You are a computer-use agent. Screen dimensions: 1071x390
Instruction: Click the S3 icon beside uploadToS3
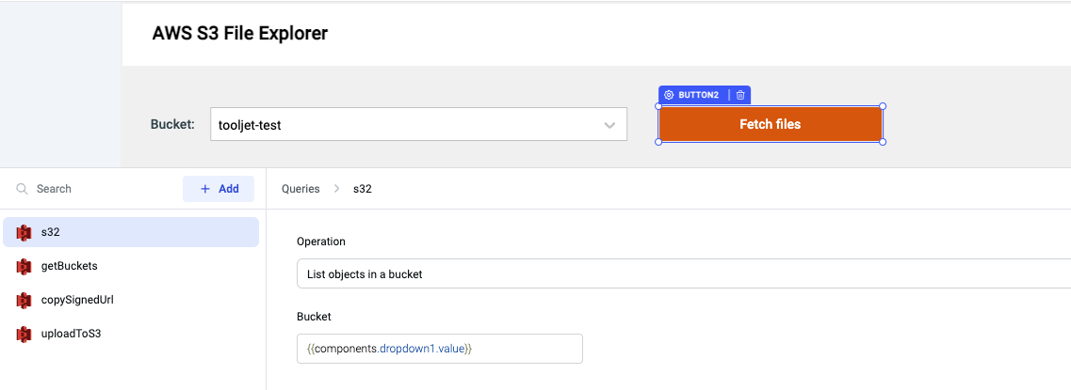pos(24,334)
